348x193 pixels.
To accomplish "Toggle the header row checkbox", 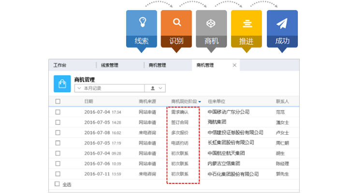I will pos(58,101).
